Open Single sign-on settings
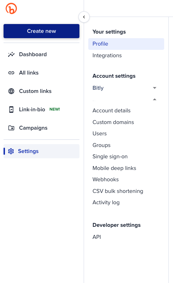 click(x=110, y=157)
